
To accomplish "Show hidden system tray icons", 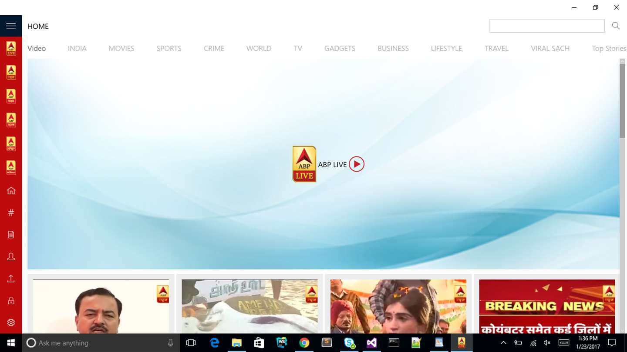I will (503, 343).
